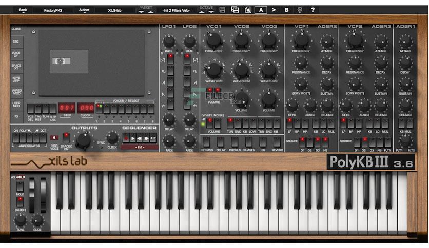Open the sequencer '- Init -' pattern selector
Screen dimensions: 429x248
pyautogui.click(x=140, y=147)
